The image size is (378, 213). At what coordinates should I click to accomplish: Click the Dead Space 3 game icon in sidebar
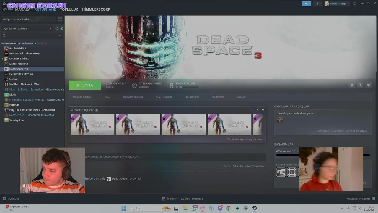tap(6, 69)
